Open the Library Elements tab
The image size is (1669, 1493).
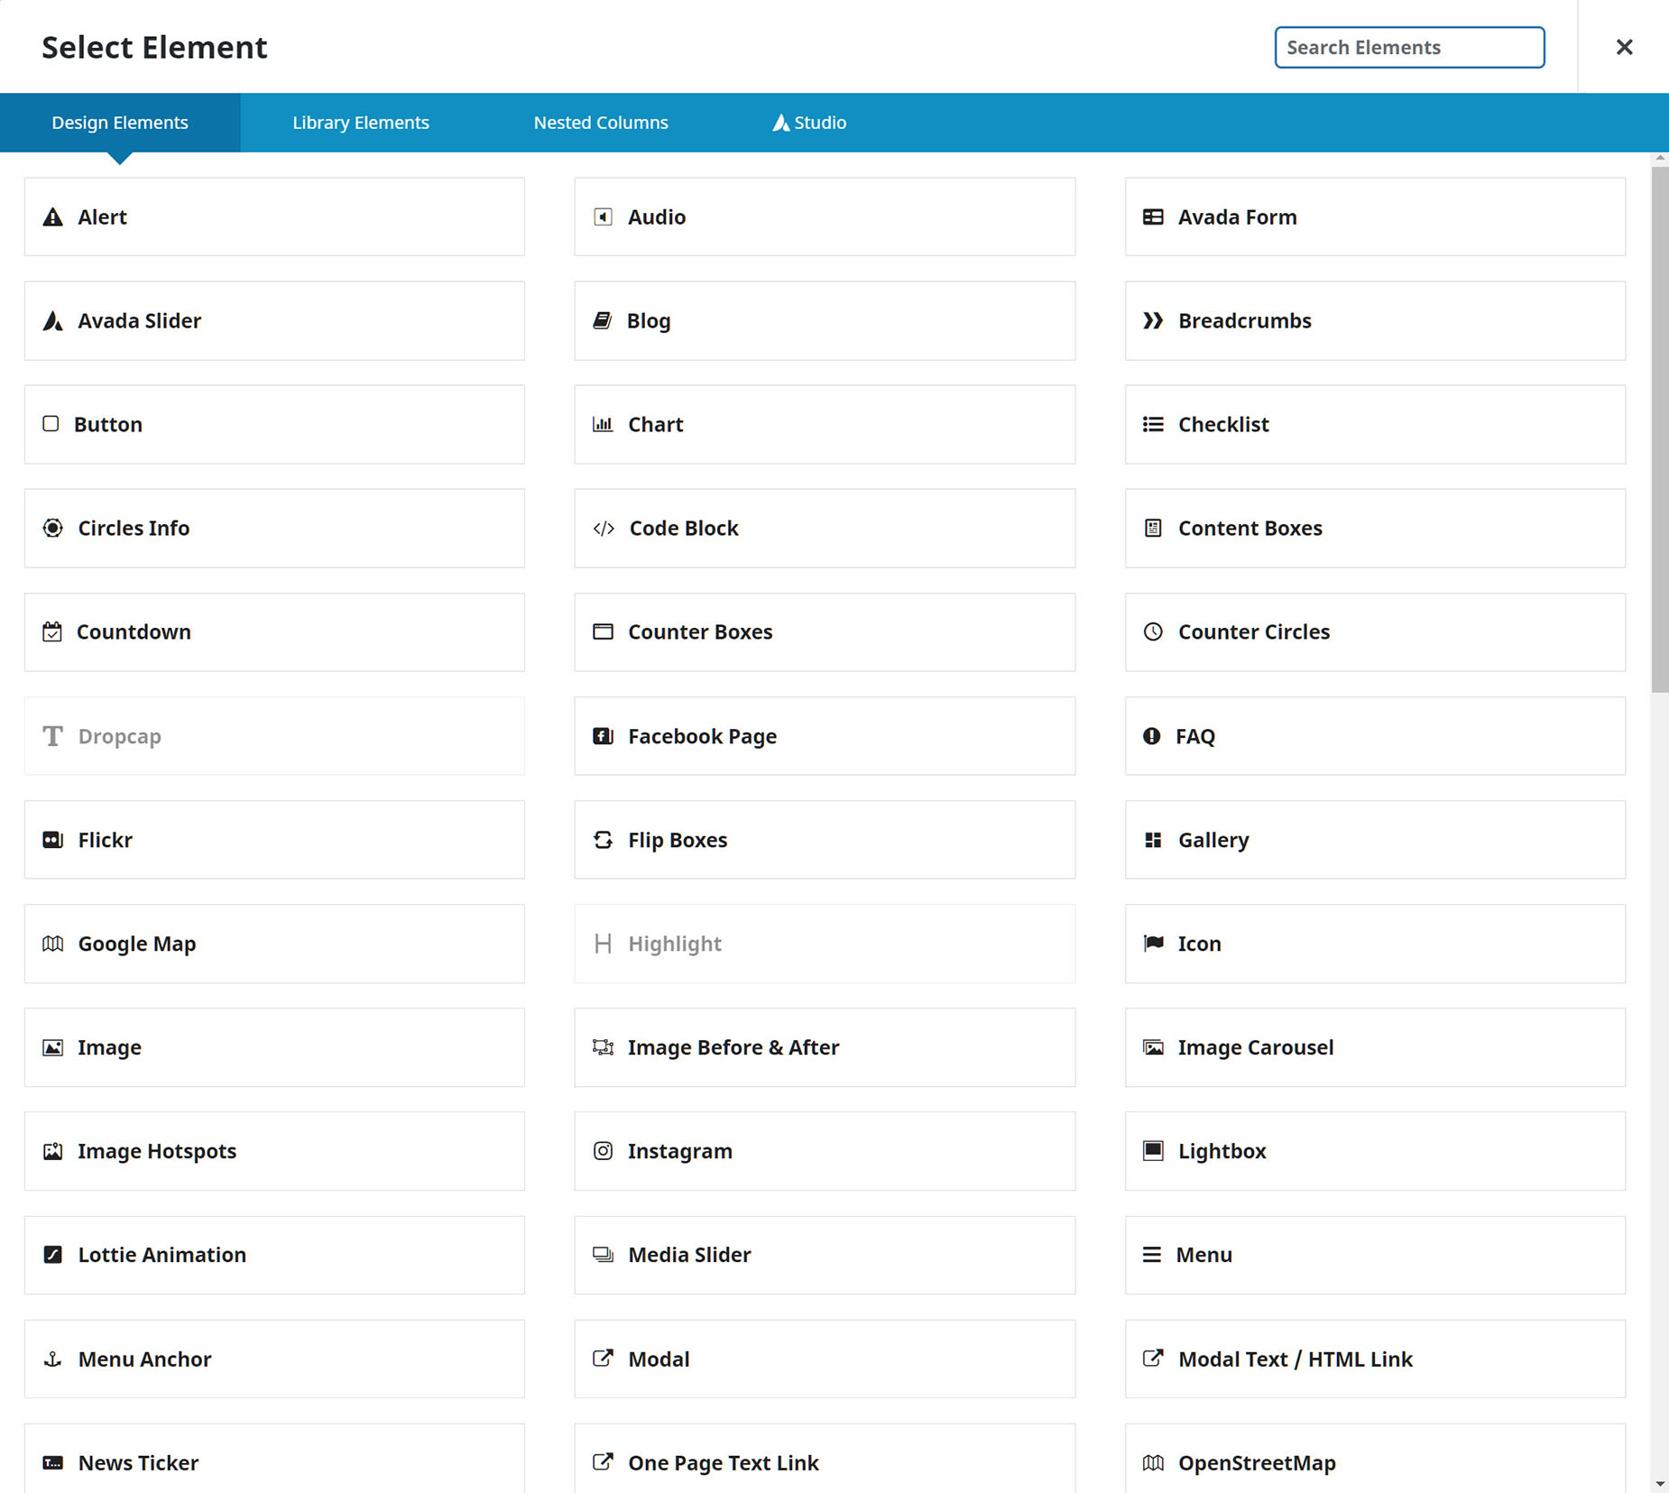coord(361,123)
